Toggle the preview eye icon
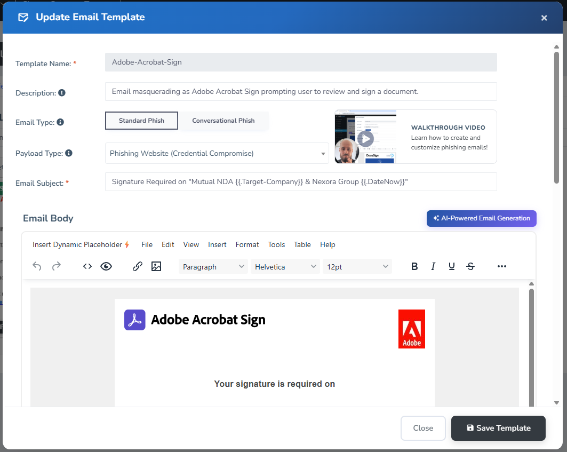 (106, 266)
